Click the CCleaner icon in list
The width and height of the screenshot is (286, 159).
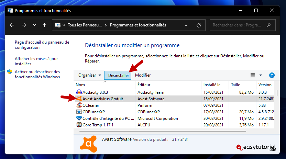tap(79, 105)
